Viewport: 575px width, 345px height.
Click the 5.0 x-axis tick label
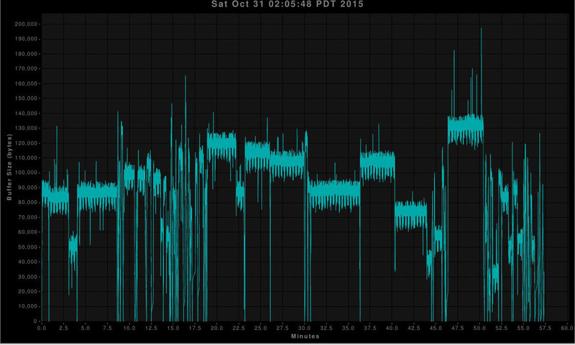(86, 328)
